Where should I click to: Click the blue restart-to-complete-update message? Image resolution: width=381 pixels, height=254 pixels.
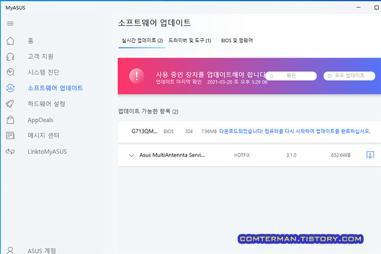295,131
